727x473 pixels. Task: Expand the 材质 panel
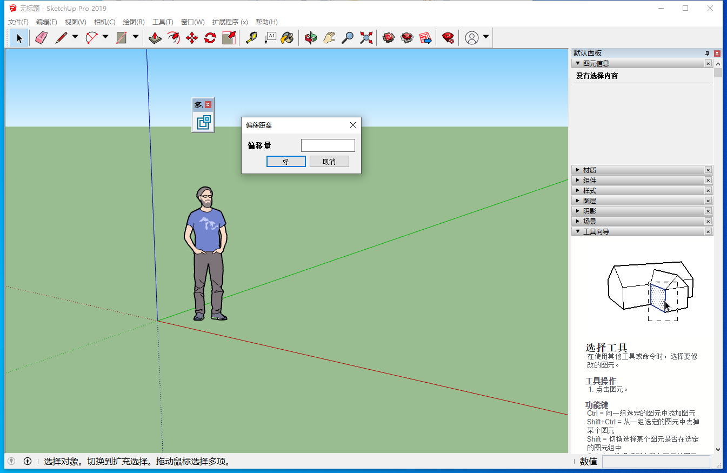point(589,170)
